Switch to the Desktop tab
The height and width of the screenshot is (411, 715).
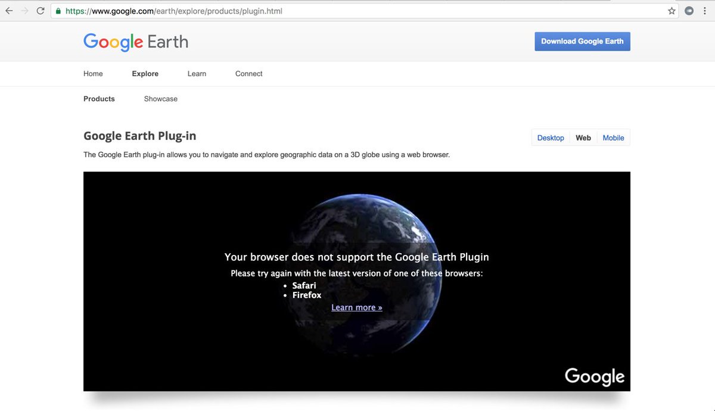[551, 138]
